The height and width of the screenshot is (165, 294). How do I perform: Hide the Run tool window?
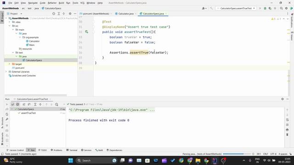288,99
